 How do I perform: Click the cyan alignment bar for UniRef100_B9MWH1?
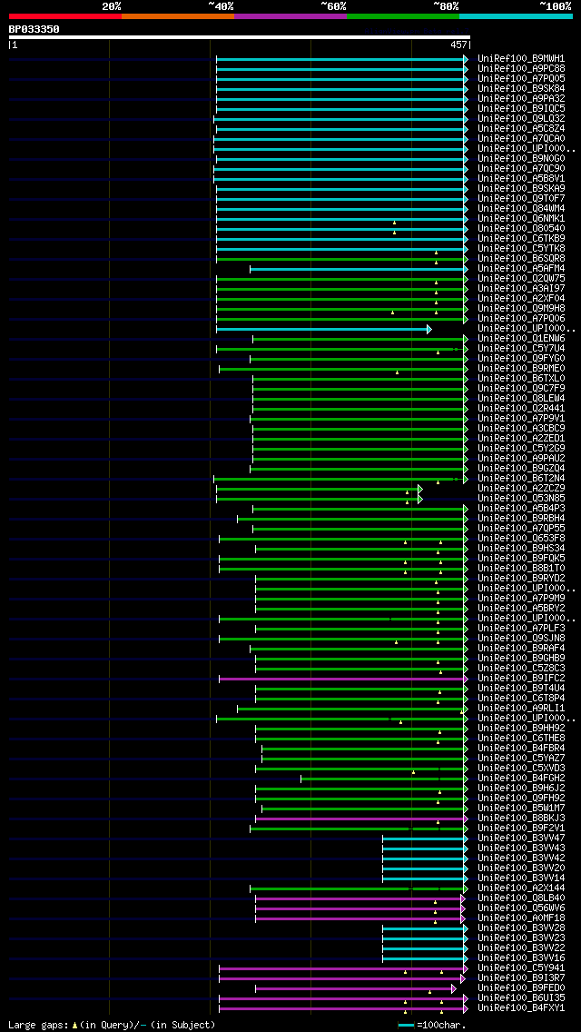tap(341, 58)
